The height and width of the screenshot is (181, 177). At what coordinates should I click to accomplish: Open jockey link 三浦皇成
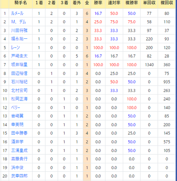(x=19, y=150)
